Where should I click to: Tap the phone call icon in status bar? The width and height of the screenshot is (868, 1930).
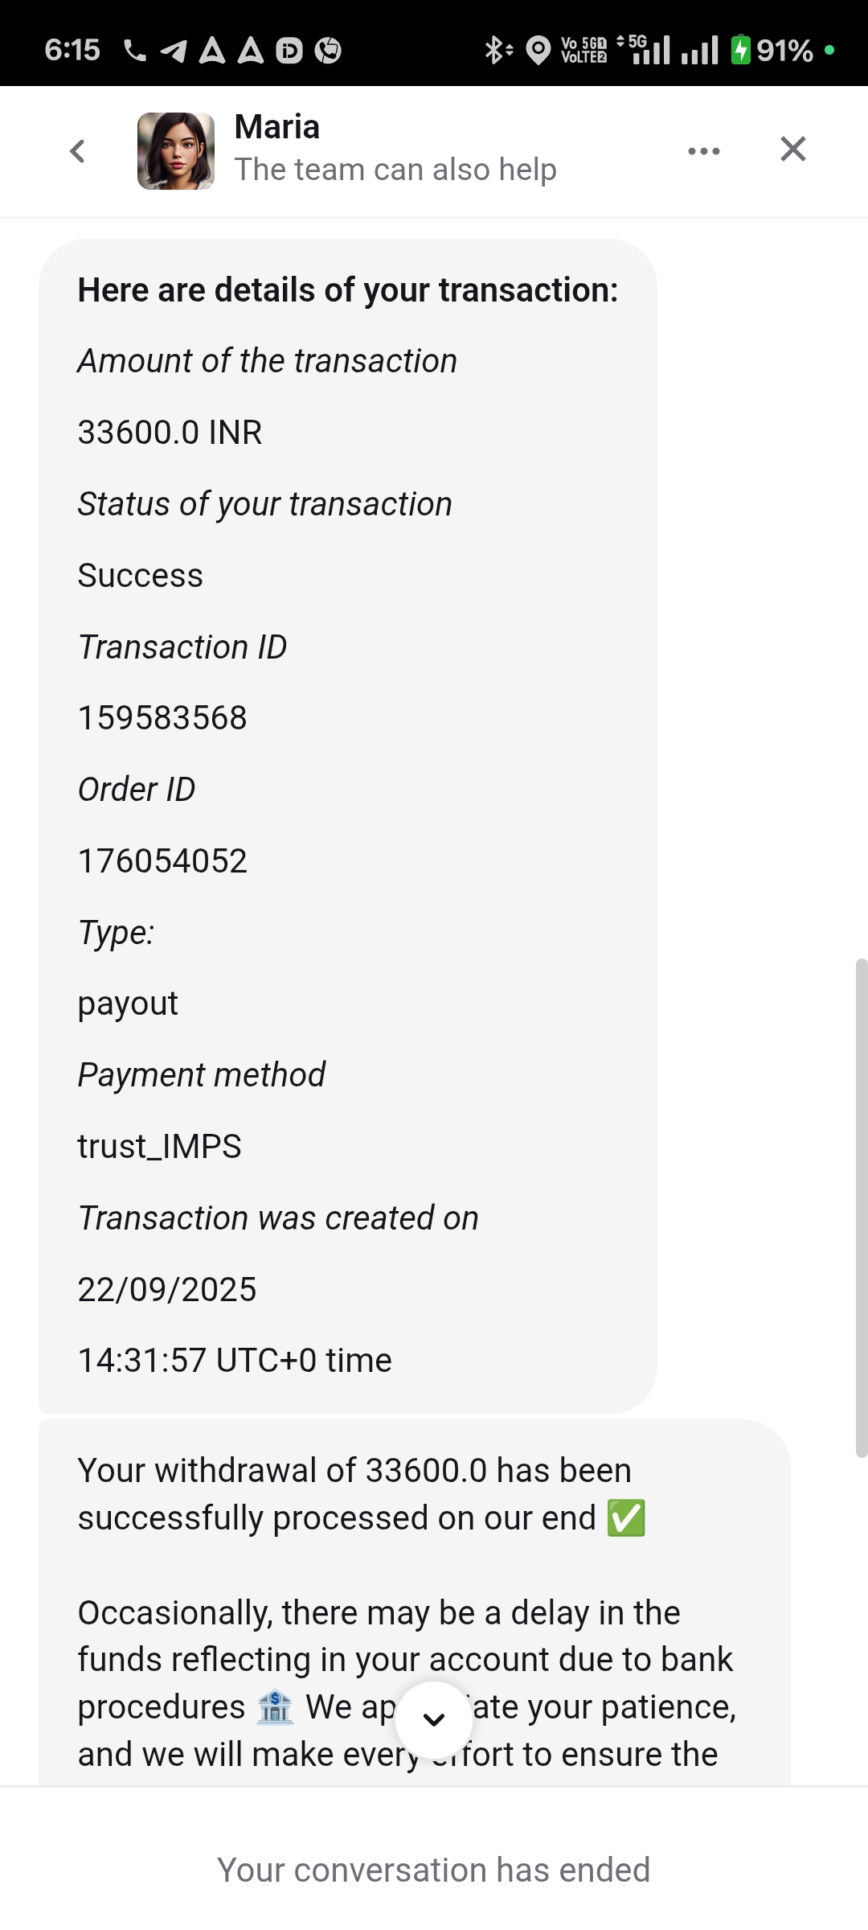pyautogui.click(x=135, y=51)
